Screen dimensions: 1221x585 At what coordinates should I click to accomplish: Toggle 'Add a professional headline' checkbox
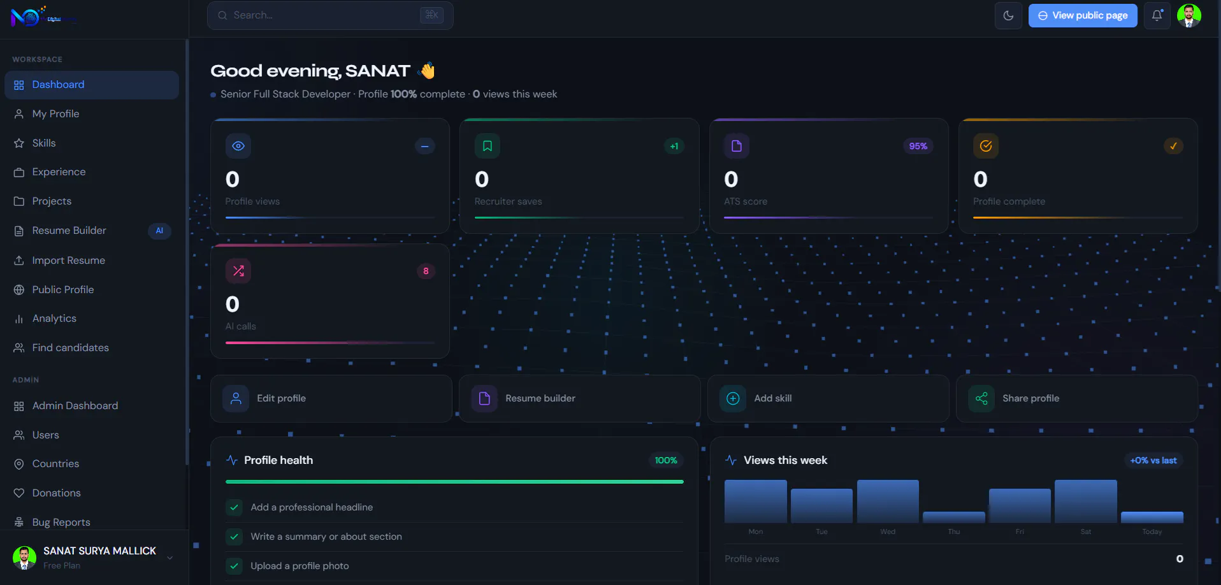(234, 507)
